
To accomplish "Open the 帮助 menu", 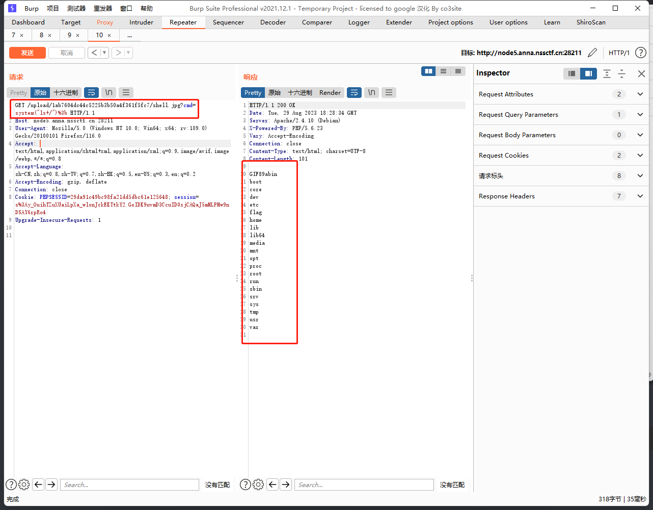I will (x=147, y=8).
